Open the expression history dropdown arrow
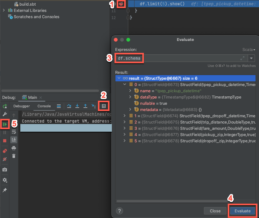The height and width of the screenshot is (218, 259). 251,58
